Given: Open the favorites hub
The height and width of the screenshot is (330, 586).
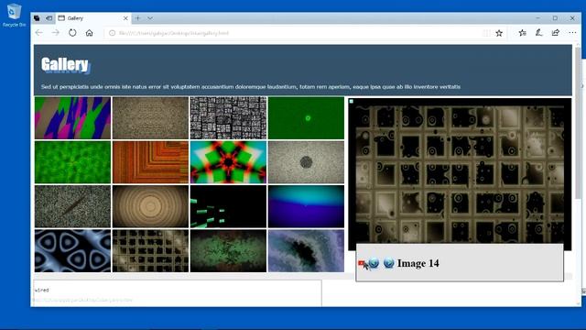Looking at the screenshot, I should pyautogui.click(x=523, y=33).
